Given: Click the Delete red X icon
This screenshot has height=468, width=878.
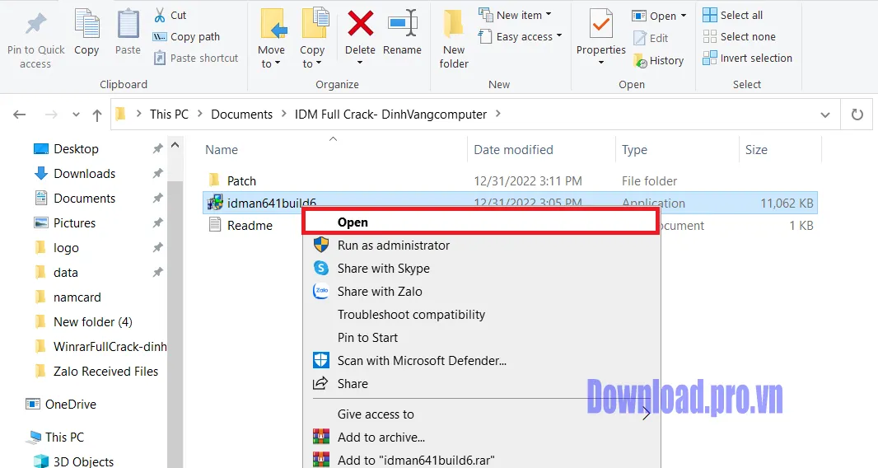Looking at the screenshot, I should pyautogui.click(x=360, y=25).
